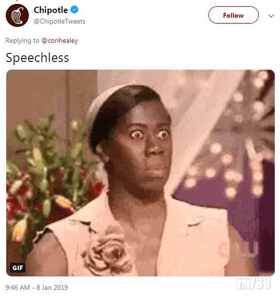Click the blue verified checkmark badge
Viewport: 280px width, 298px height.
[74, 10]
